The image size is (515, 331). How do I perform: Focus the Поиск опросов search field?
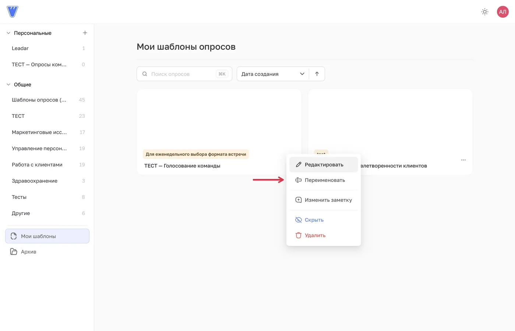click(184, 74)
